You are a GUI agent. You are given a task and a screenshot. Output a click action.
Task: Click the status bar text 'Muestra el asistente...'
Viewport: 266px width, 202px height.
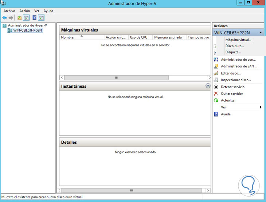coord(42,197)
